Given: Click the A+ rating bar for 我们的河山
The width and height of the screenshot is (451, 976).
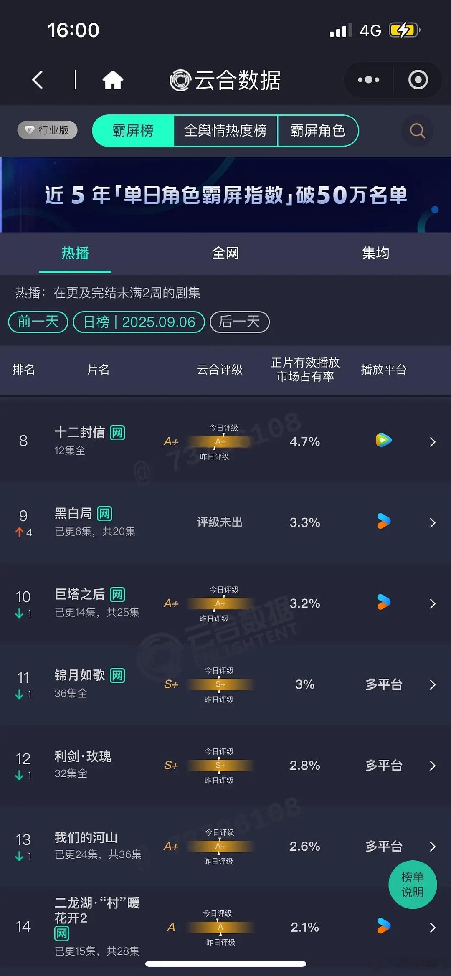Looking at the screenshot, I should tap(220, 847).
